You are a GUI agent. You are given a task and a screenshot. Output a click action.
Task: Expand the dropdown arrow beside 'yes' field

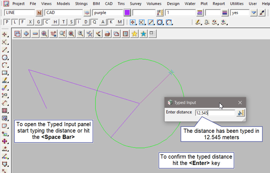coord(254,13)
